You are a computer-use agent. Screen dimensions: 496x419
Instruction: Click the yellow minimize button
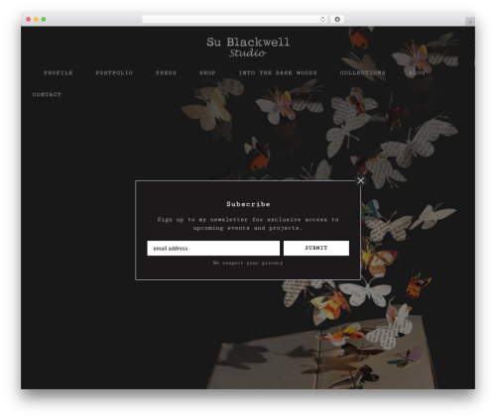[36, 19]
